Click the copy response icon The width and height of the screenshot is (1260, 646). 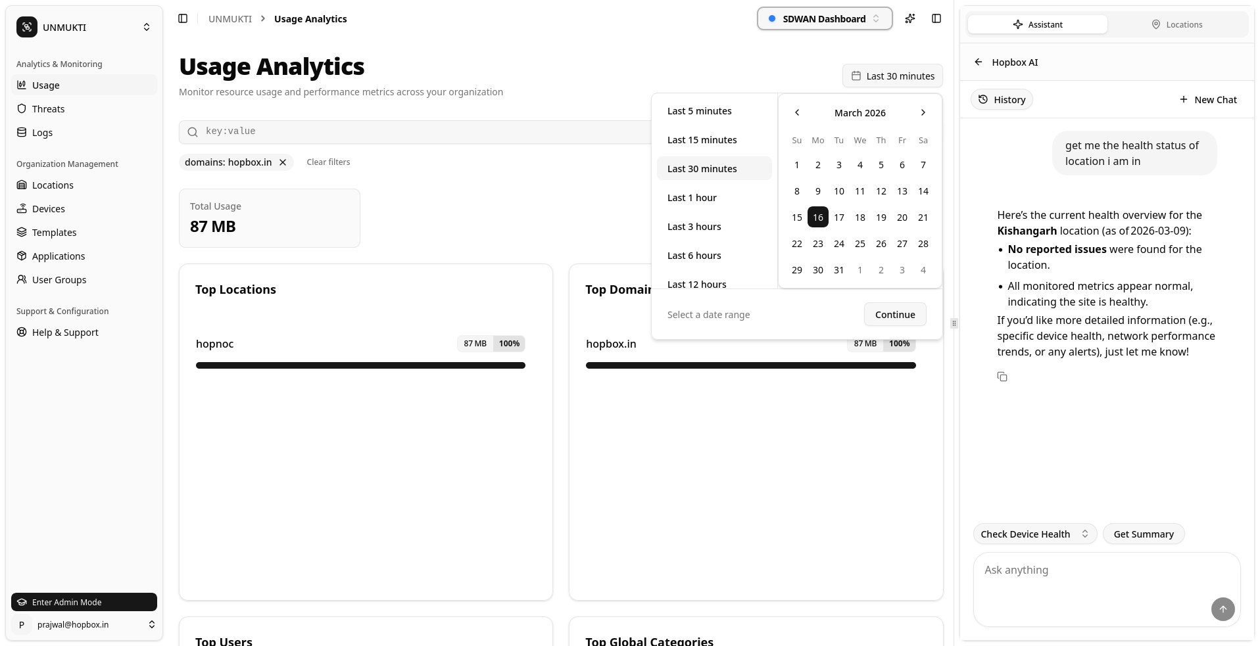(x=1002, y=377)
